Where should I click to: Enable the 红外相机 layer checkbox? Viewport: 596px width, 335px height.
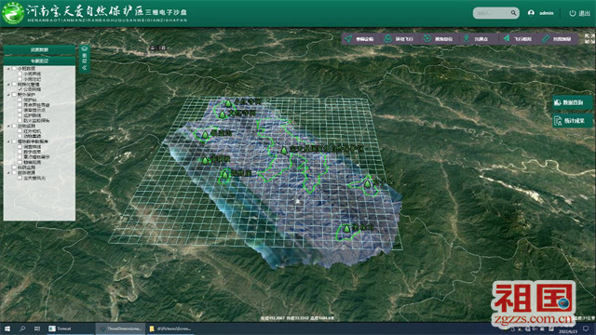[20, 130]
